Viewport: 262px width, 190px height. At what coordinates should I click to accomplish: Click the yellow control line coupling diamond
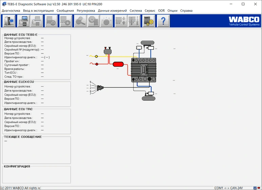[x=96, y=56]
